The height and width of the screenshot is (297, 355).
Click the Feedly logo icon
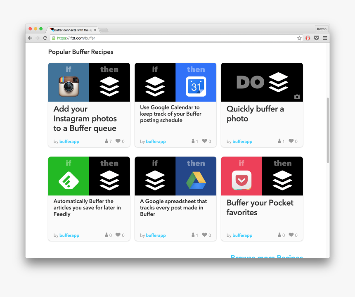(x=69, y=181)
